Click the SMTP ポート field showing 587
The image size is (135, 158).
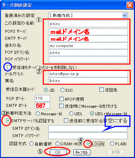[42, 106]
